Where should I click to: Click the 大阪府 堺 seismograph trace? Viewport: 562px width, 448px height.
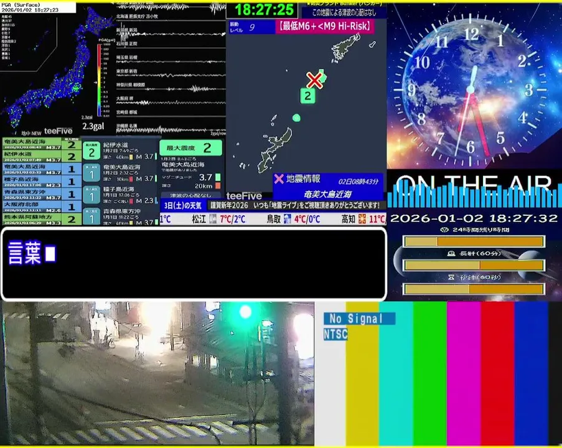click(x=171, y=101)
